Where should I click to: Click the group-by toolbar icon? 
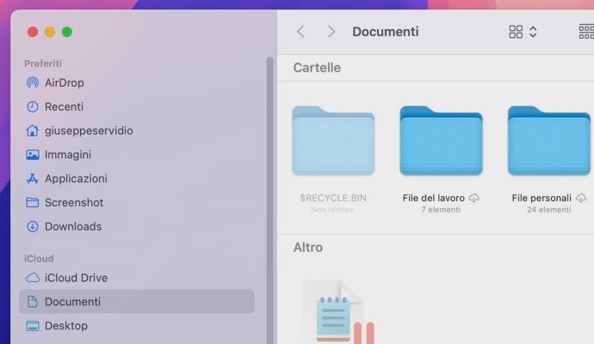tap(586, 32)
